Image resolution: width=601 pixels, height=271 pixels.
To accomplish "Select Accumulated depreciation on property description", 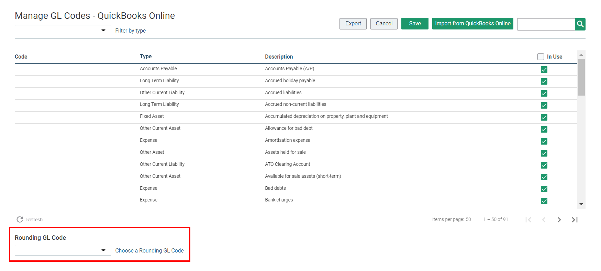I will [x=326, y=116].
